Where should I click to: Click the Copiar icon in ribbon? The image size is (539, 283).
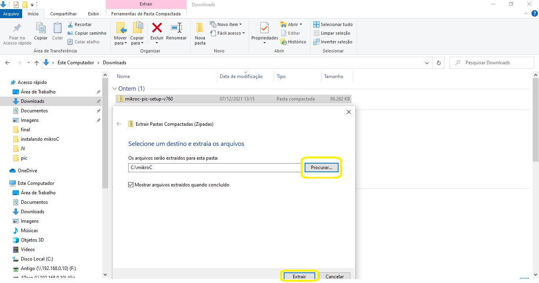click(x=41, y=28)
